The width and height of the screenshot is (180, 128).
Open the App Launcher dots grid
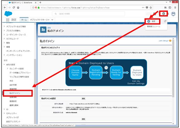(7, 20)
